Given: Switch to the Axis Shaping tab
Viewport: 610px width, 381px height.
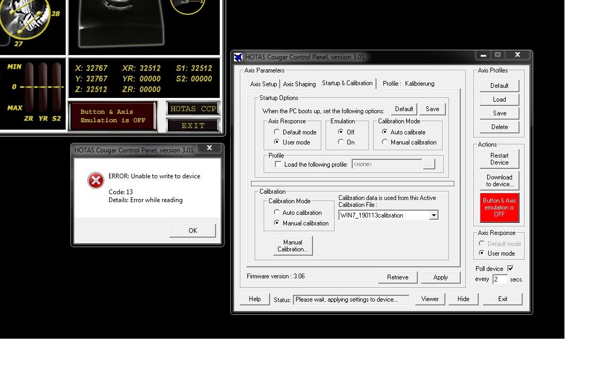Looking at the screenshot, I should 300,84.
